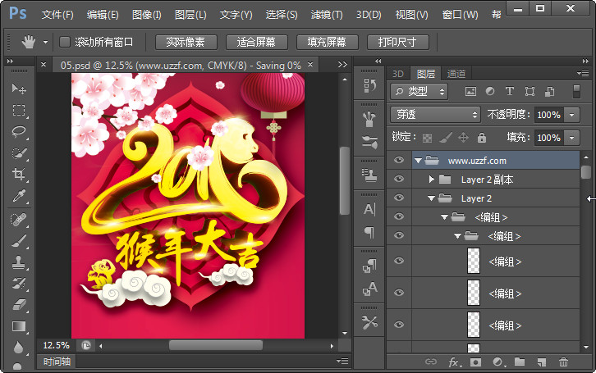Select the Blur tool
The width and height of the screenshot is (596, 373).
tap(19, 348)
